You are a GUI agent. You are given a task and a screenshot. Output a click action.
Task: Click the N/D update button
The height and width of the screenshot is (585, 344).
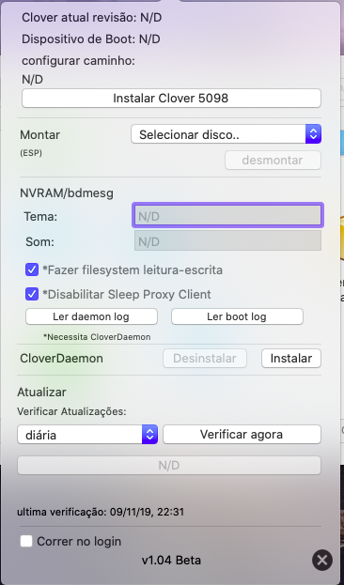[169, 465]
